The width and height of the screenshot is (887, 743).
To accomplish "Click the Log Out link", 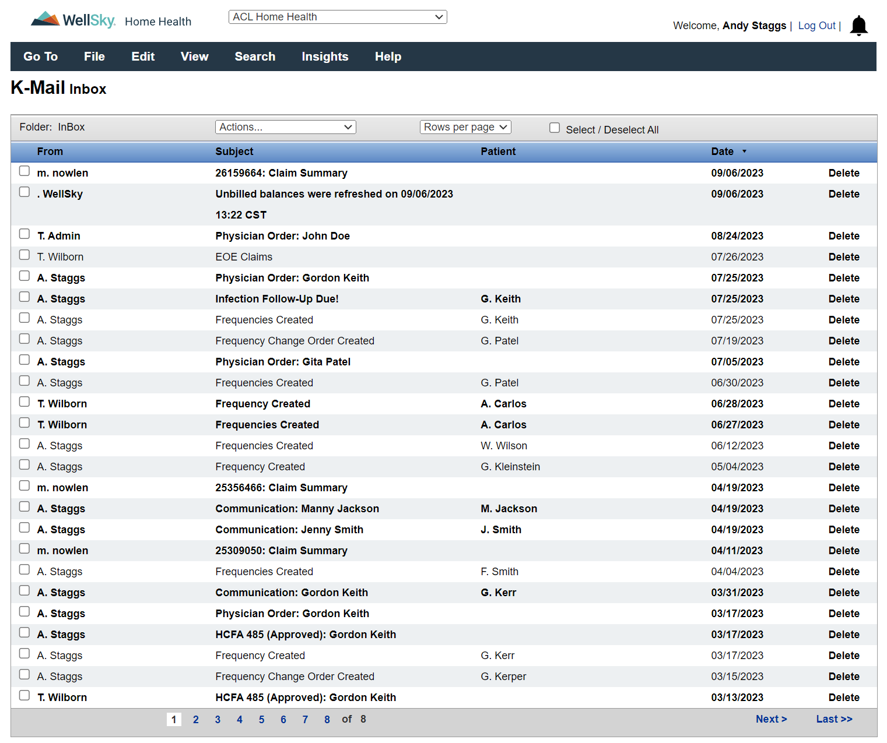I will tap(816, 25).
